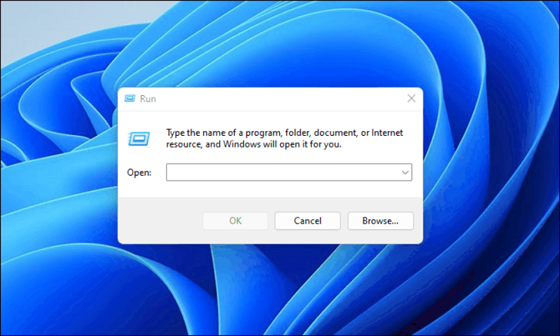Click empty title bar area of Run dialog
The image size is (560, 336).
click(x=280, y=99)
